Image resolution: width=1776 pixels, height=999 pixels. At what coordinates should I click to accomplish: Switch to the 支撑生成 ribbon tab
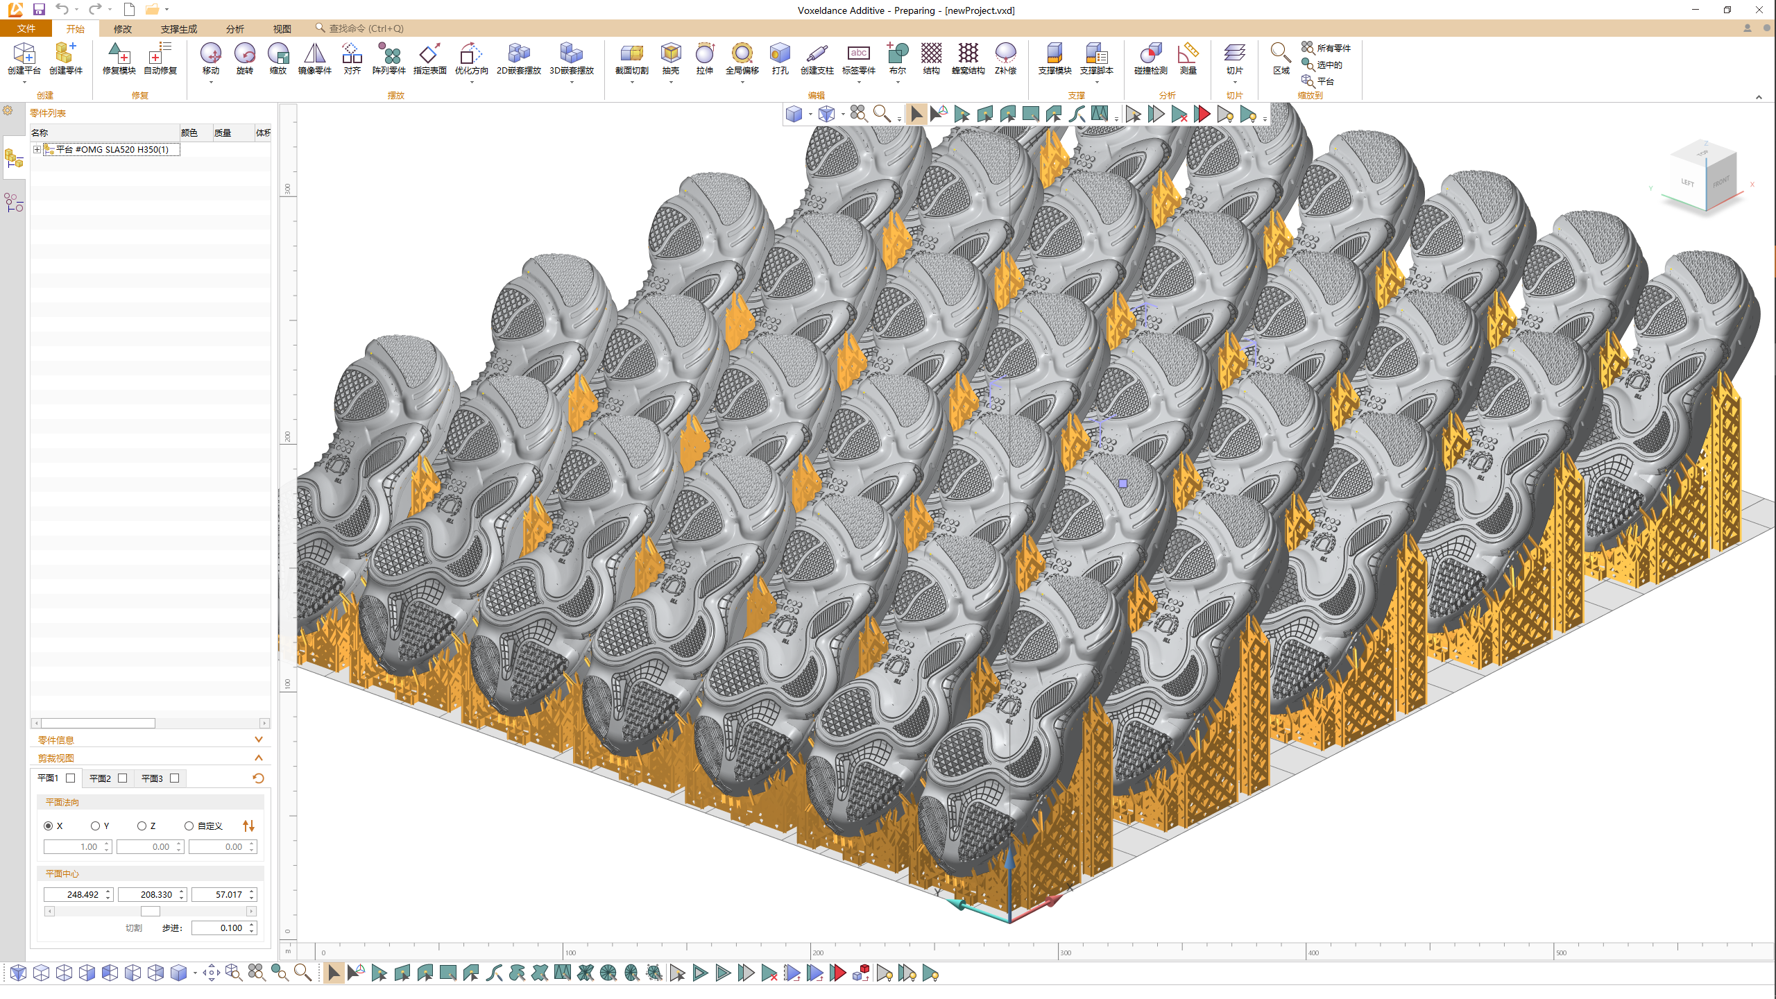point(178,28)
